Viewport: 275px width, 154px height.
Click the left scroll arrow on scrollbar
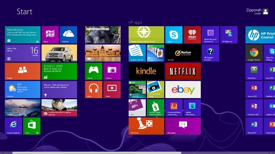tap(3, 153)
